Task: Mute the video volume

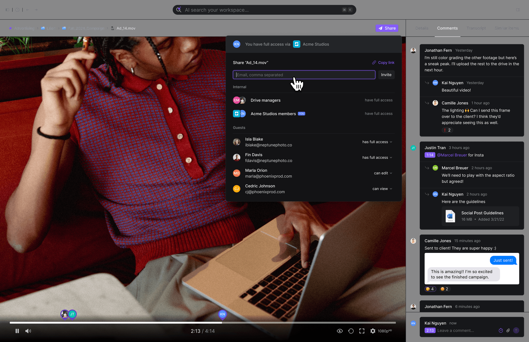Action: (28, 331)
